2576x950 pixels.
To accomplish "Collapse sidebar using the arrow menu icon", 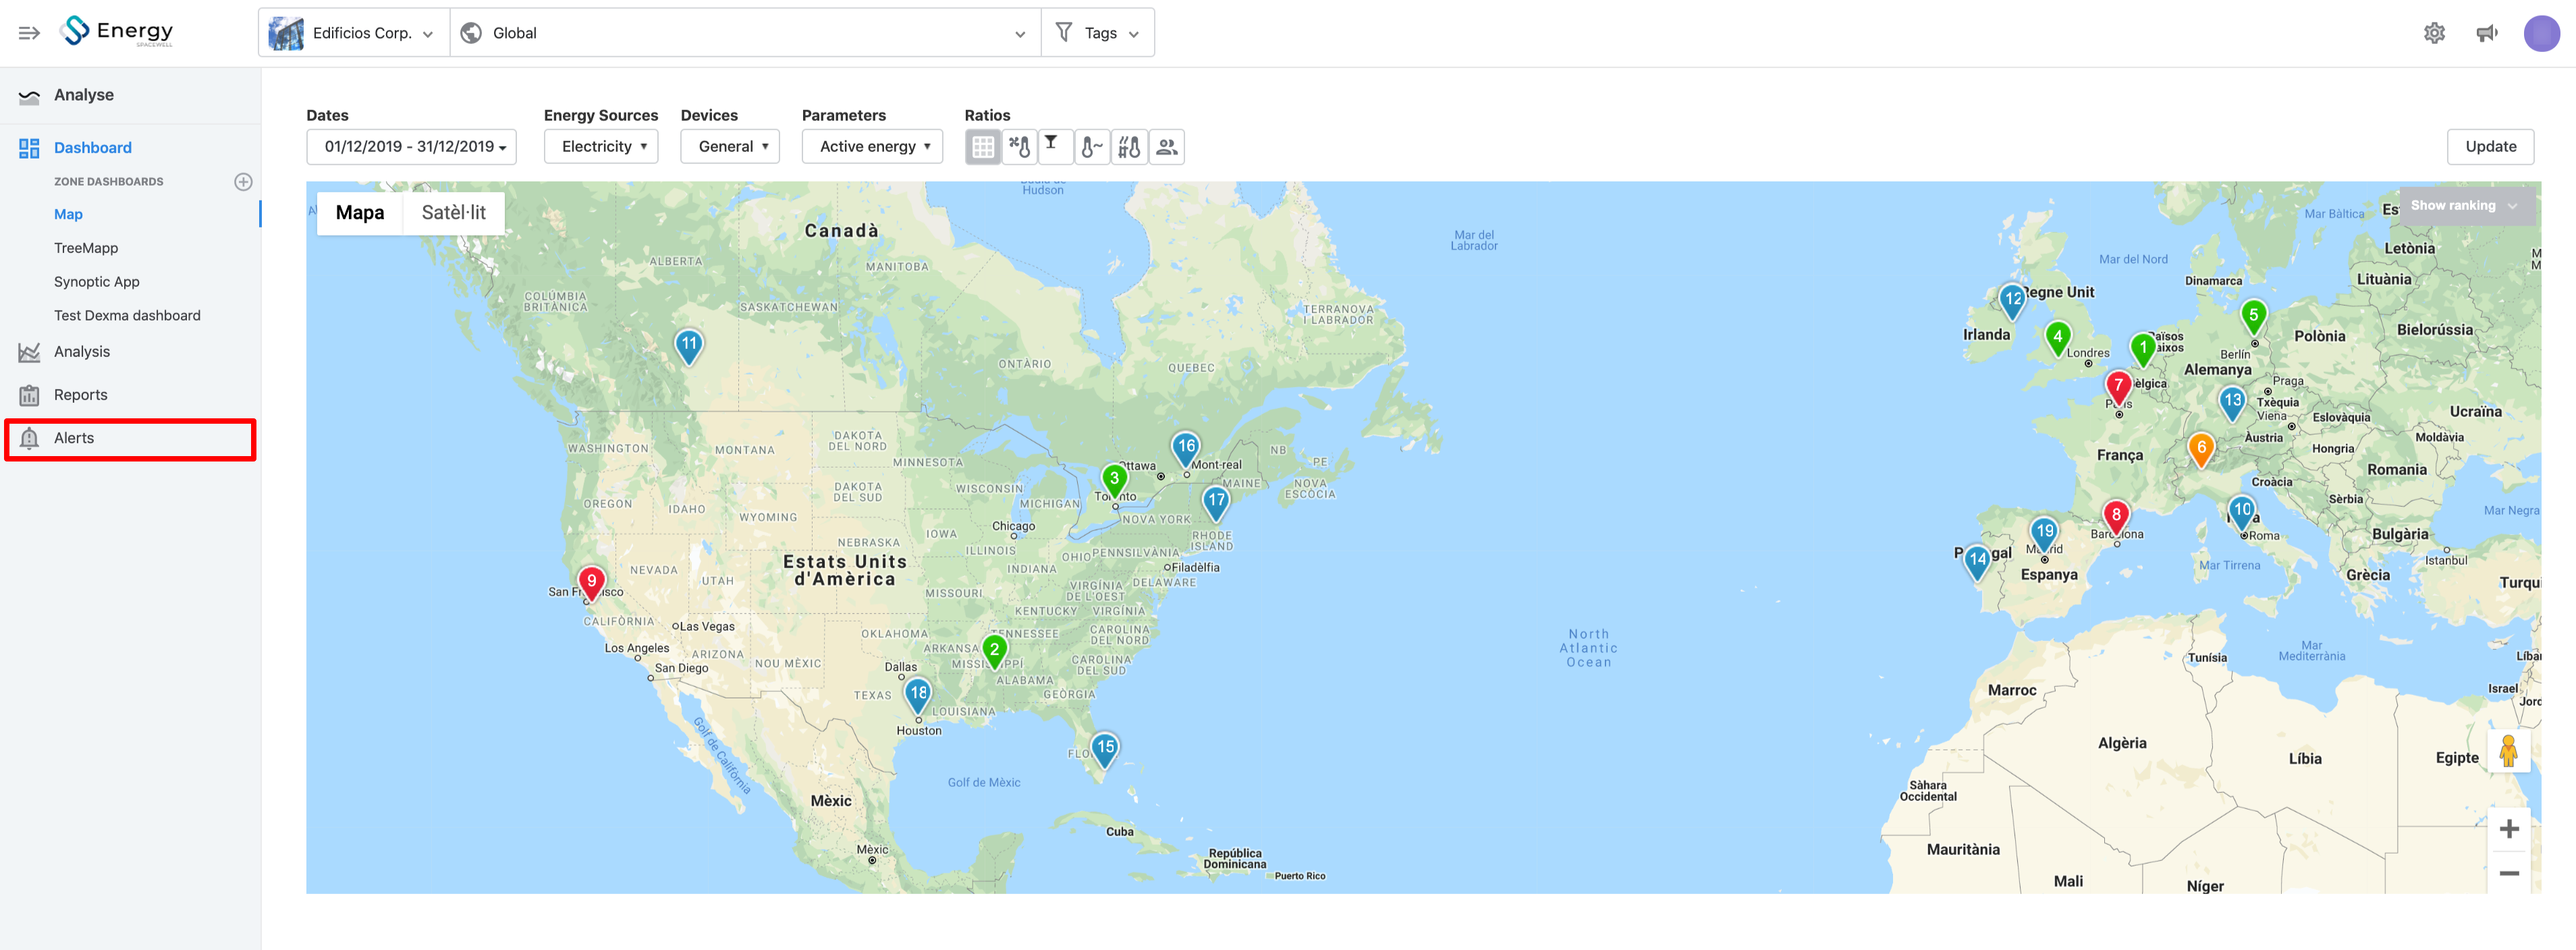I will 29,33.
